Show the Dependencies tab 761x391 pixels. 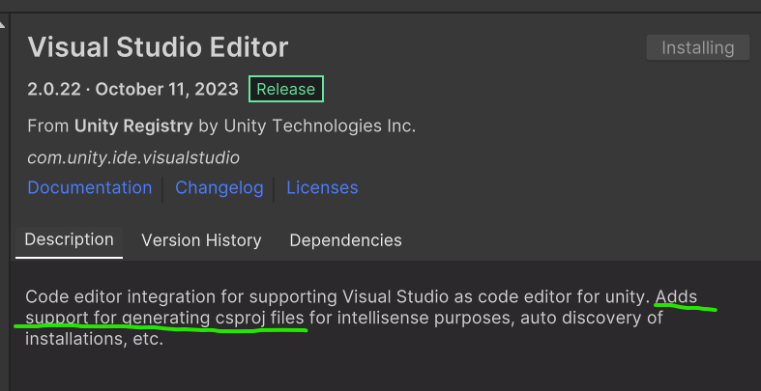click(345, 239)
